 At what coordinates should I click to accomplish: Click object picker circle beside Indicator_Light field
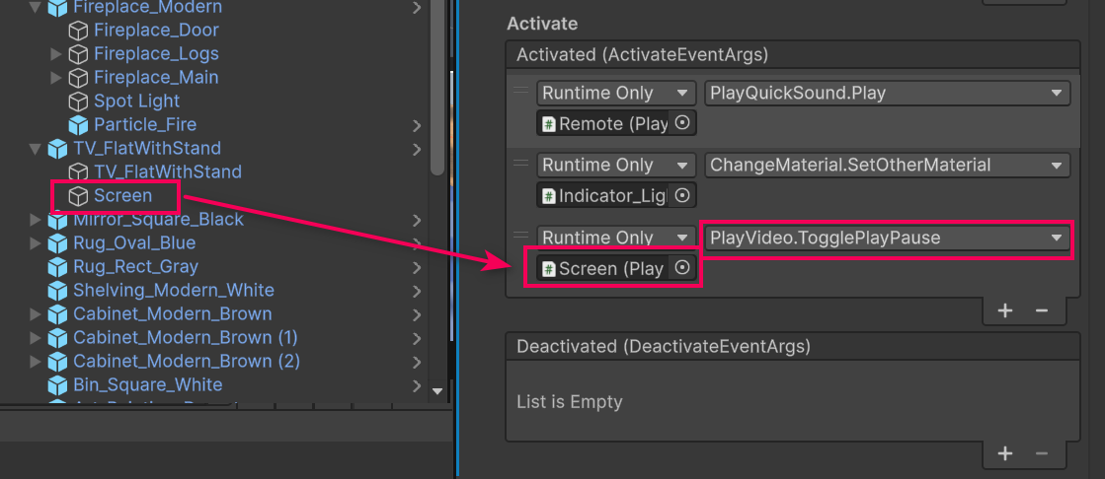click(x=681, y=196)
